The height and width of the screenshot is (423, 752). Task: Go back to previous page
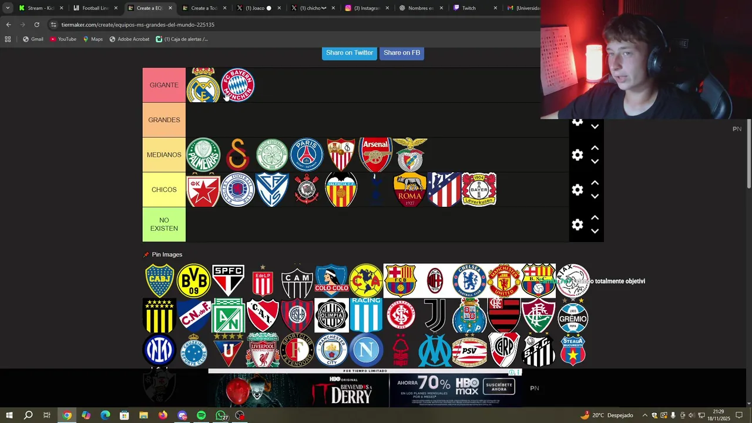[8, 25]
